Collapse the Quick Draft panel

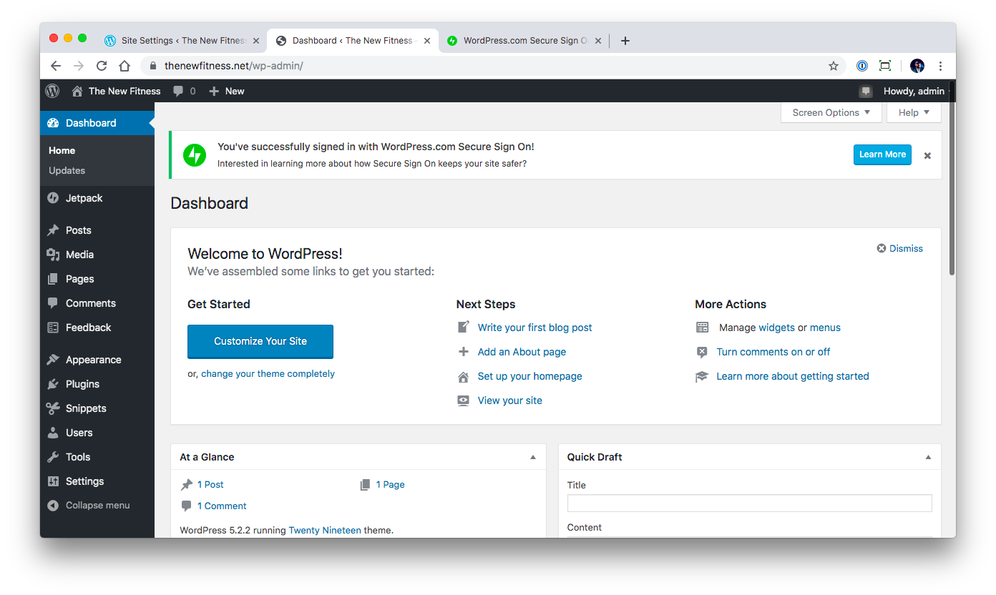click(x=928, y=457)
